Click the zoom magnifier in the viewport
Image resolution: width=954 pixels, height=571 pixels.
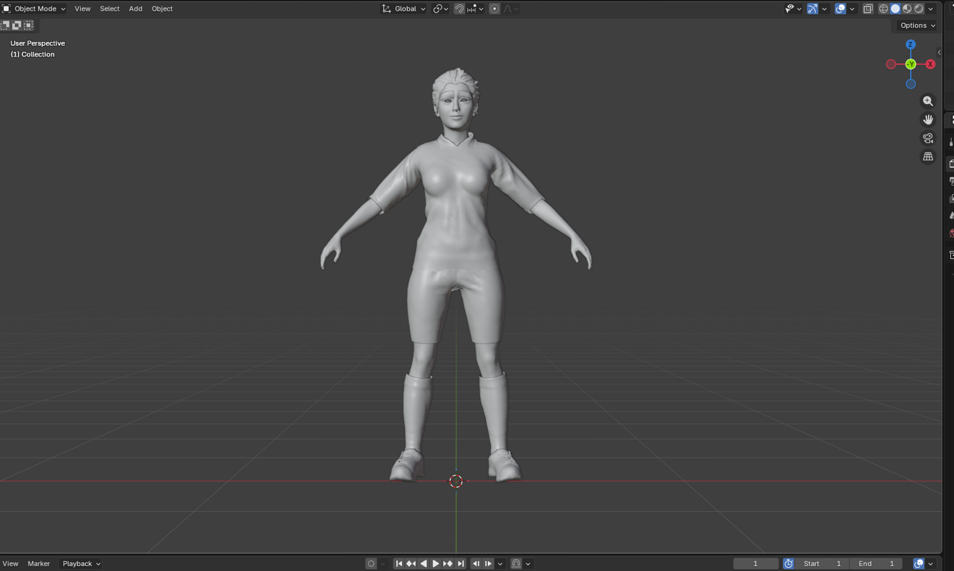(x=928, y=101)
